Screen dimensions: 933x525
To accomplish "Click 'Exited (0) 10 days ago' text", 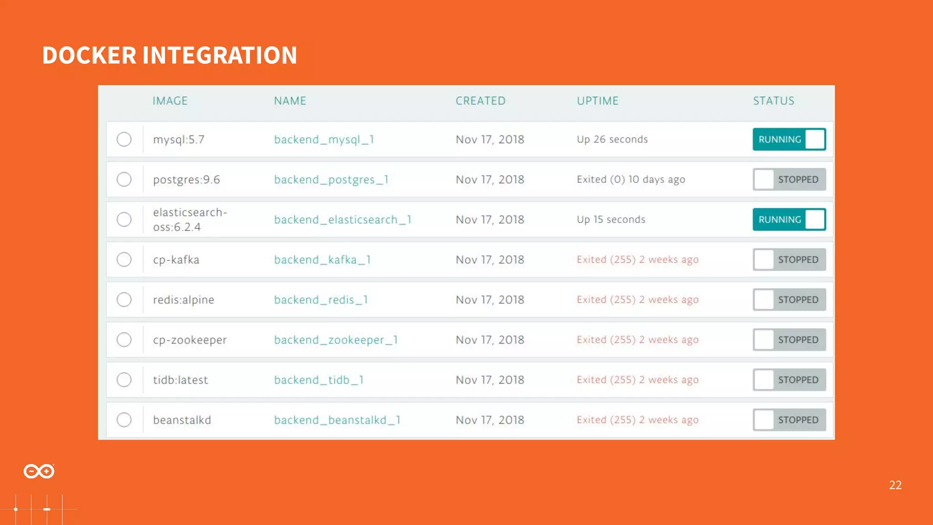I will [631, 180].
